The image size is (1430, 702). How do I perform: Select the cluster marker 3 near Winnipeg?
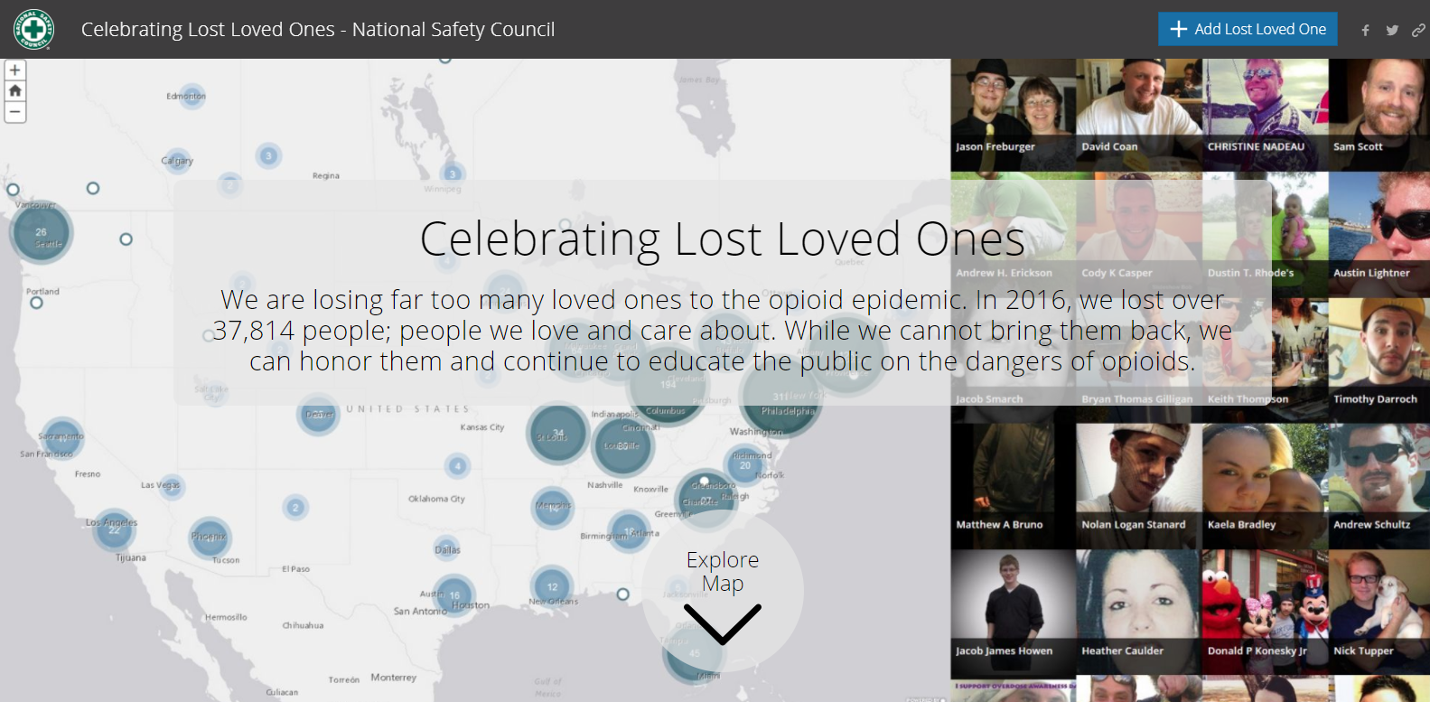tap(453, 173)
